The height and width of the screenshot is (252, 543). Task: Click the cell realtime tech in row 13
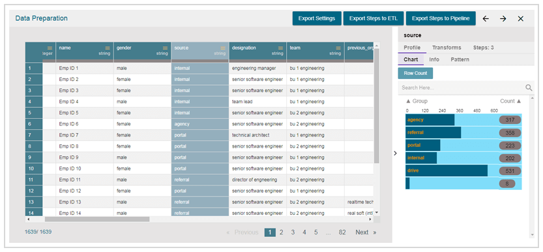click(359, 202)
